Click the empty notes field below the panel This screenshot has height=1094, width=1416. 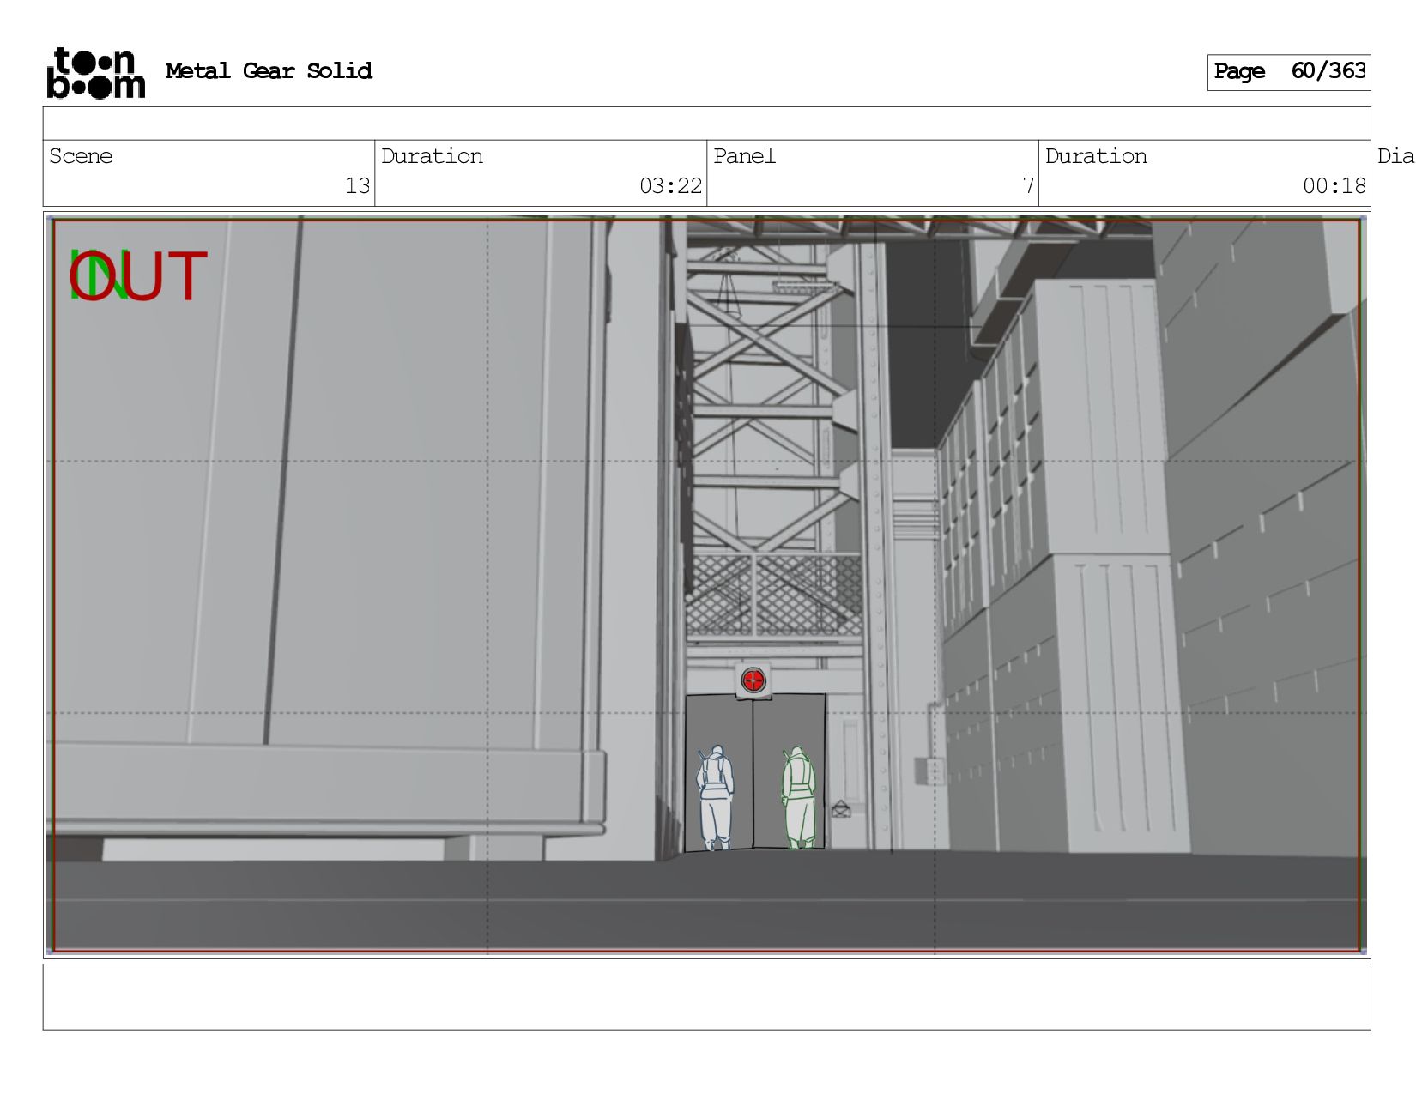pos(706,997)
